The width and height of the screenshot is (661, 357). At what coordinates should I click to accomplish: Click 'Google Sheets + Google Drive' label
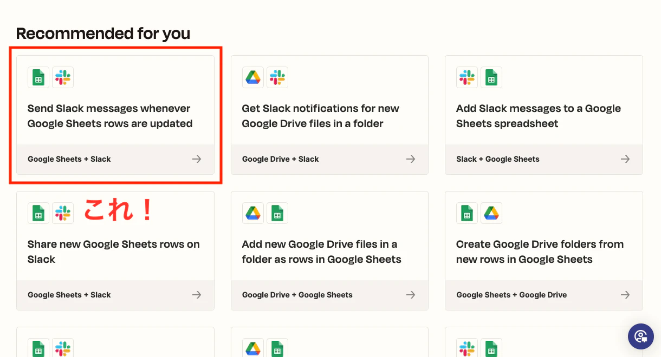pyautogui.click(x=511, y=295)
